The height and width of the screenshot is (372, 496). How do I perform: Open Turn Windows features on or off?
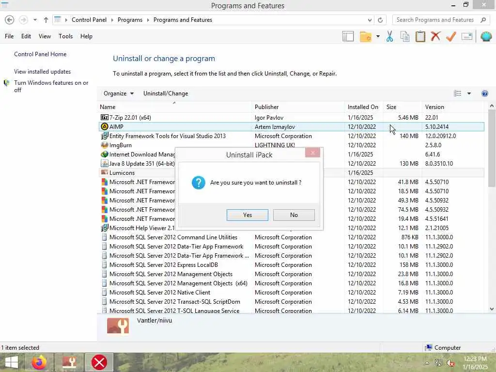[x=51, y=86]
